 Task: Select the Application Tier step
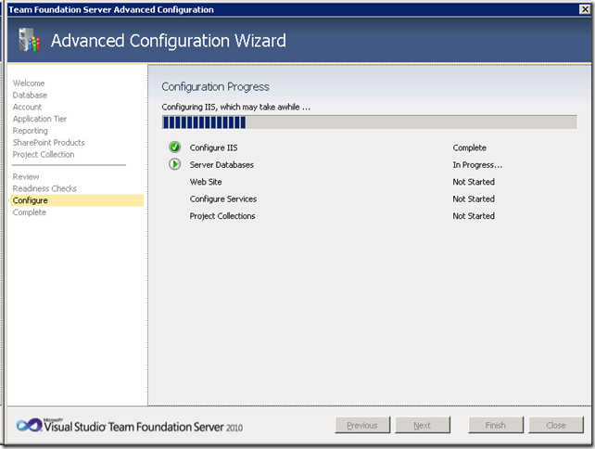point(40,120)
